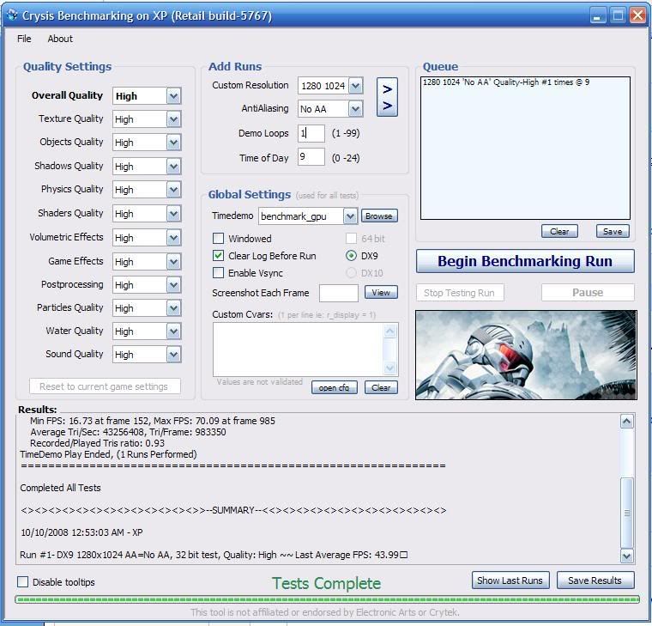The image size is (652, 626).
Task: Click the View button for screenshots
Action: tap(381, 293)
